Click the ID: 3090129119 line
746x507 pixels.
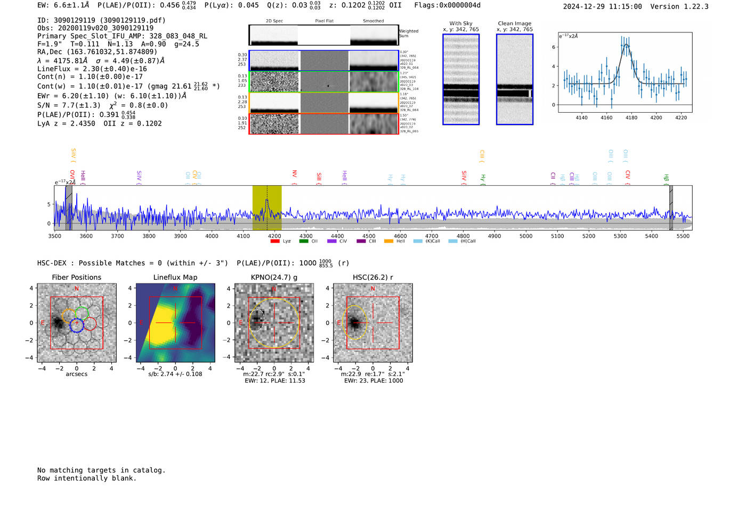click(x=101, y=20)
